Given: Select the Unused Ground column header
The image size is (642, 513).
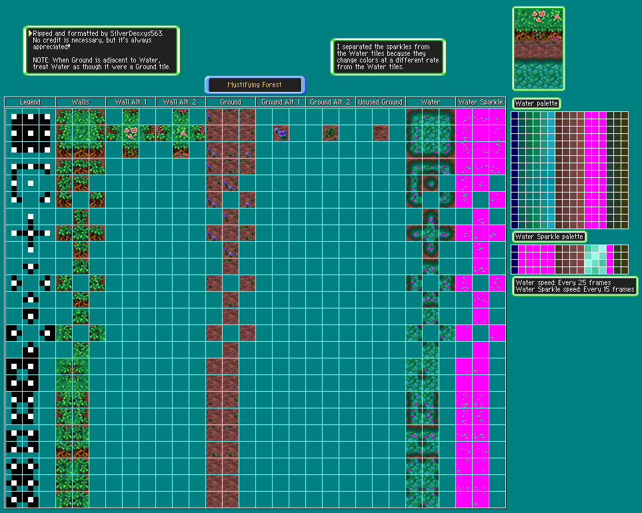Looking at the screenshot, I should (x=381, y=103).
